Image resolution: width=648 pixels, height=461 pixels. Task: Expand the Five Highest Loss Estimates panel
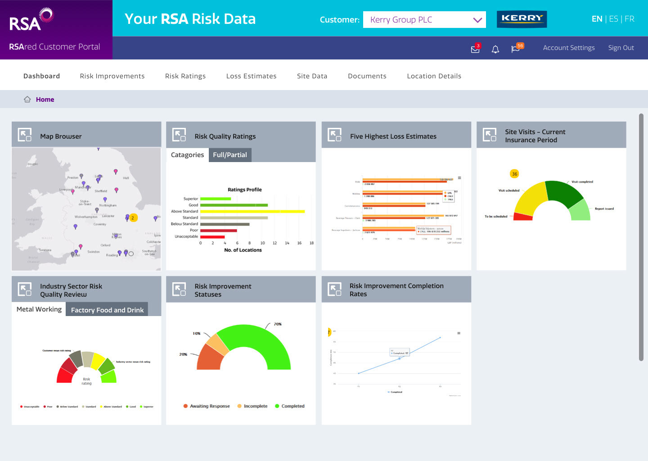(x=334, y=135)
